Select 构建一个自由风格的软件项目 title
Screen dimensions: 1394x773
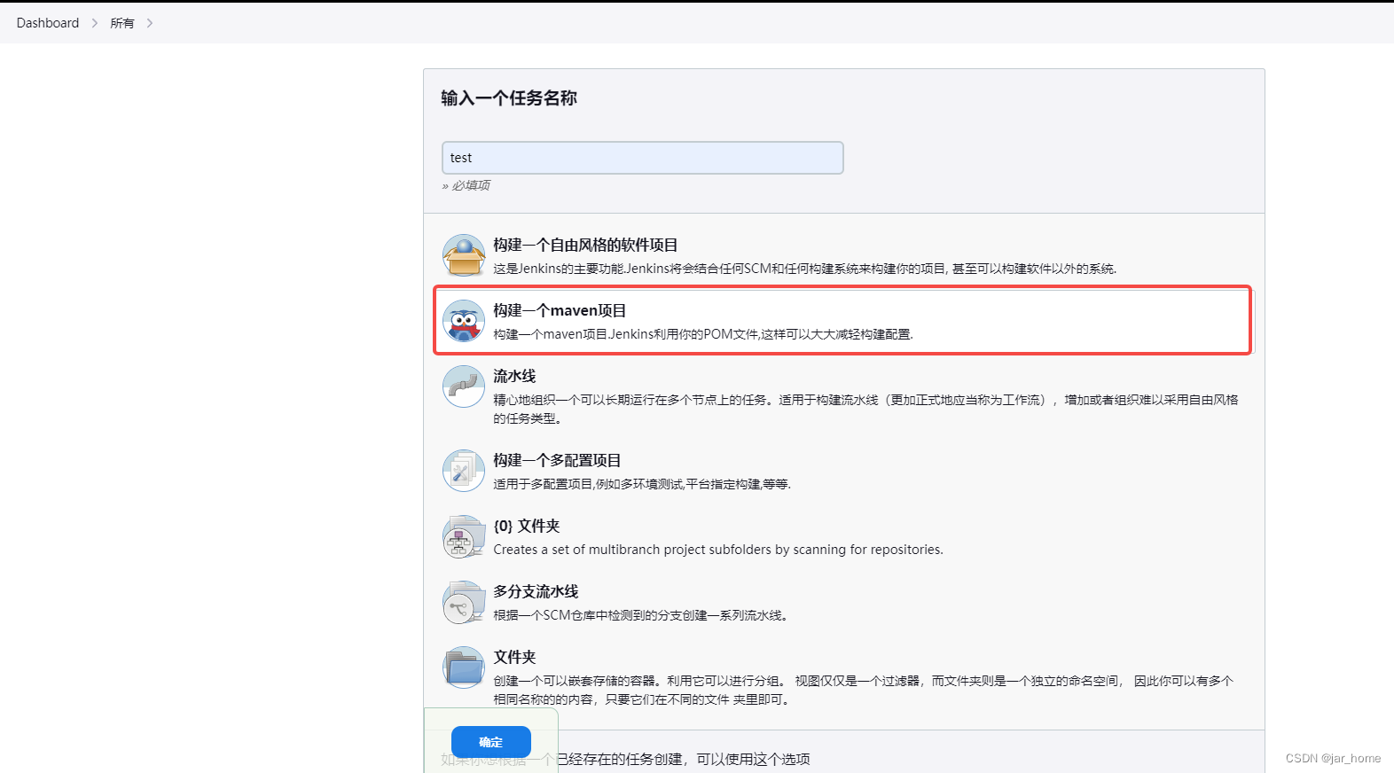click(585, 245)
